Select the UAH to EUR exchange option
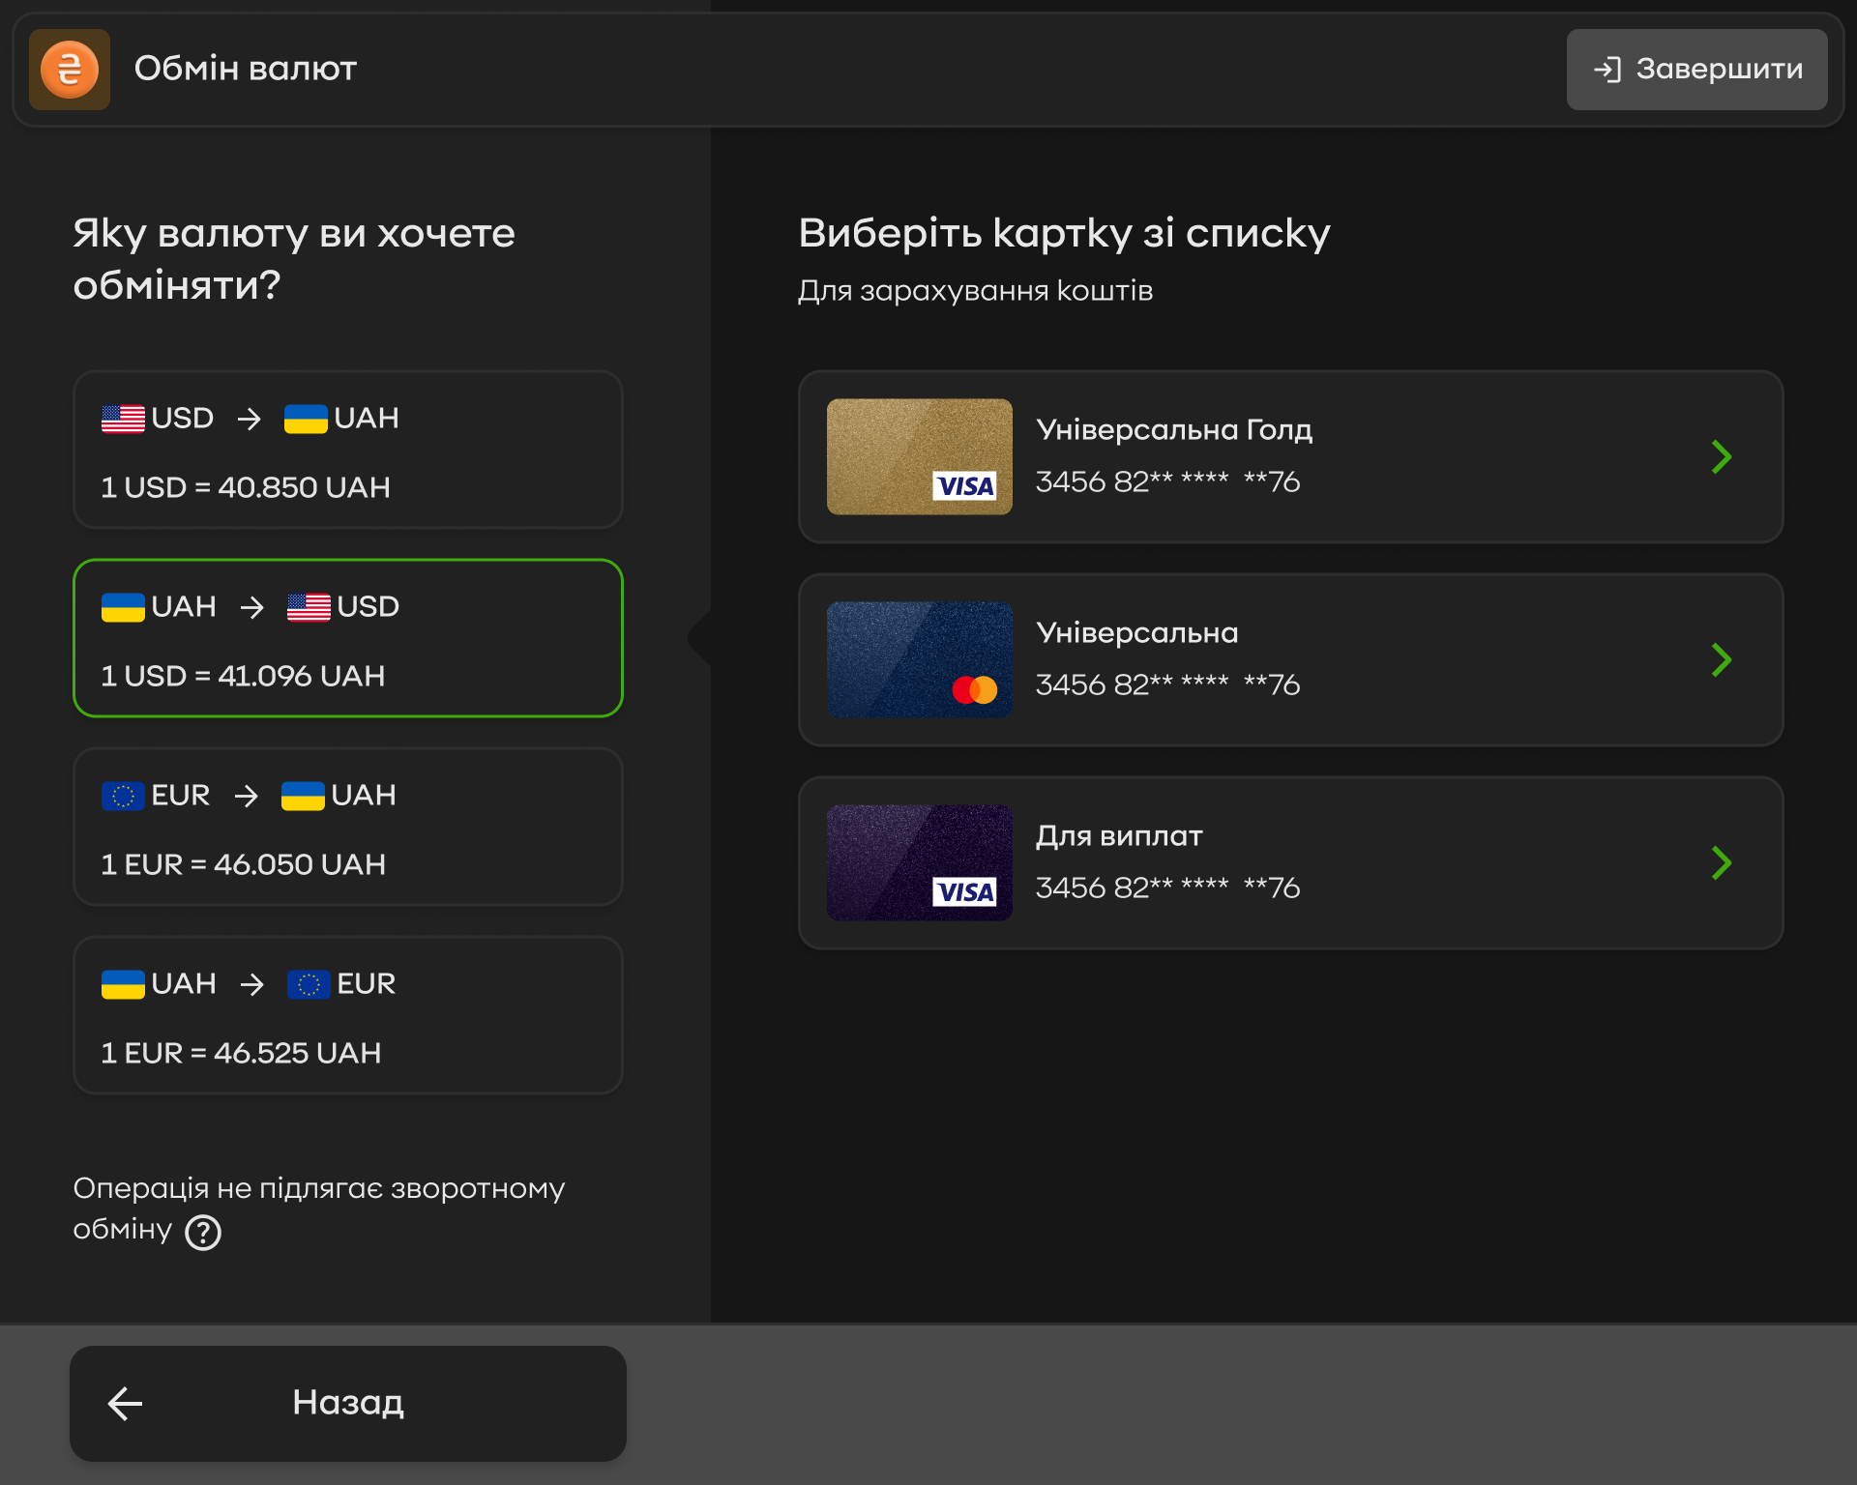The image size is (1857, 1485). 348,1015
